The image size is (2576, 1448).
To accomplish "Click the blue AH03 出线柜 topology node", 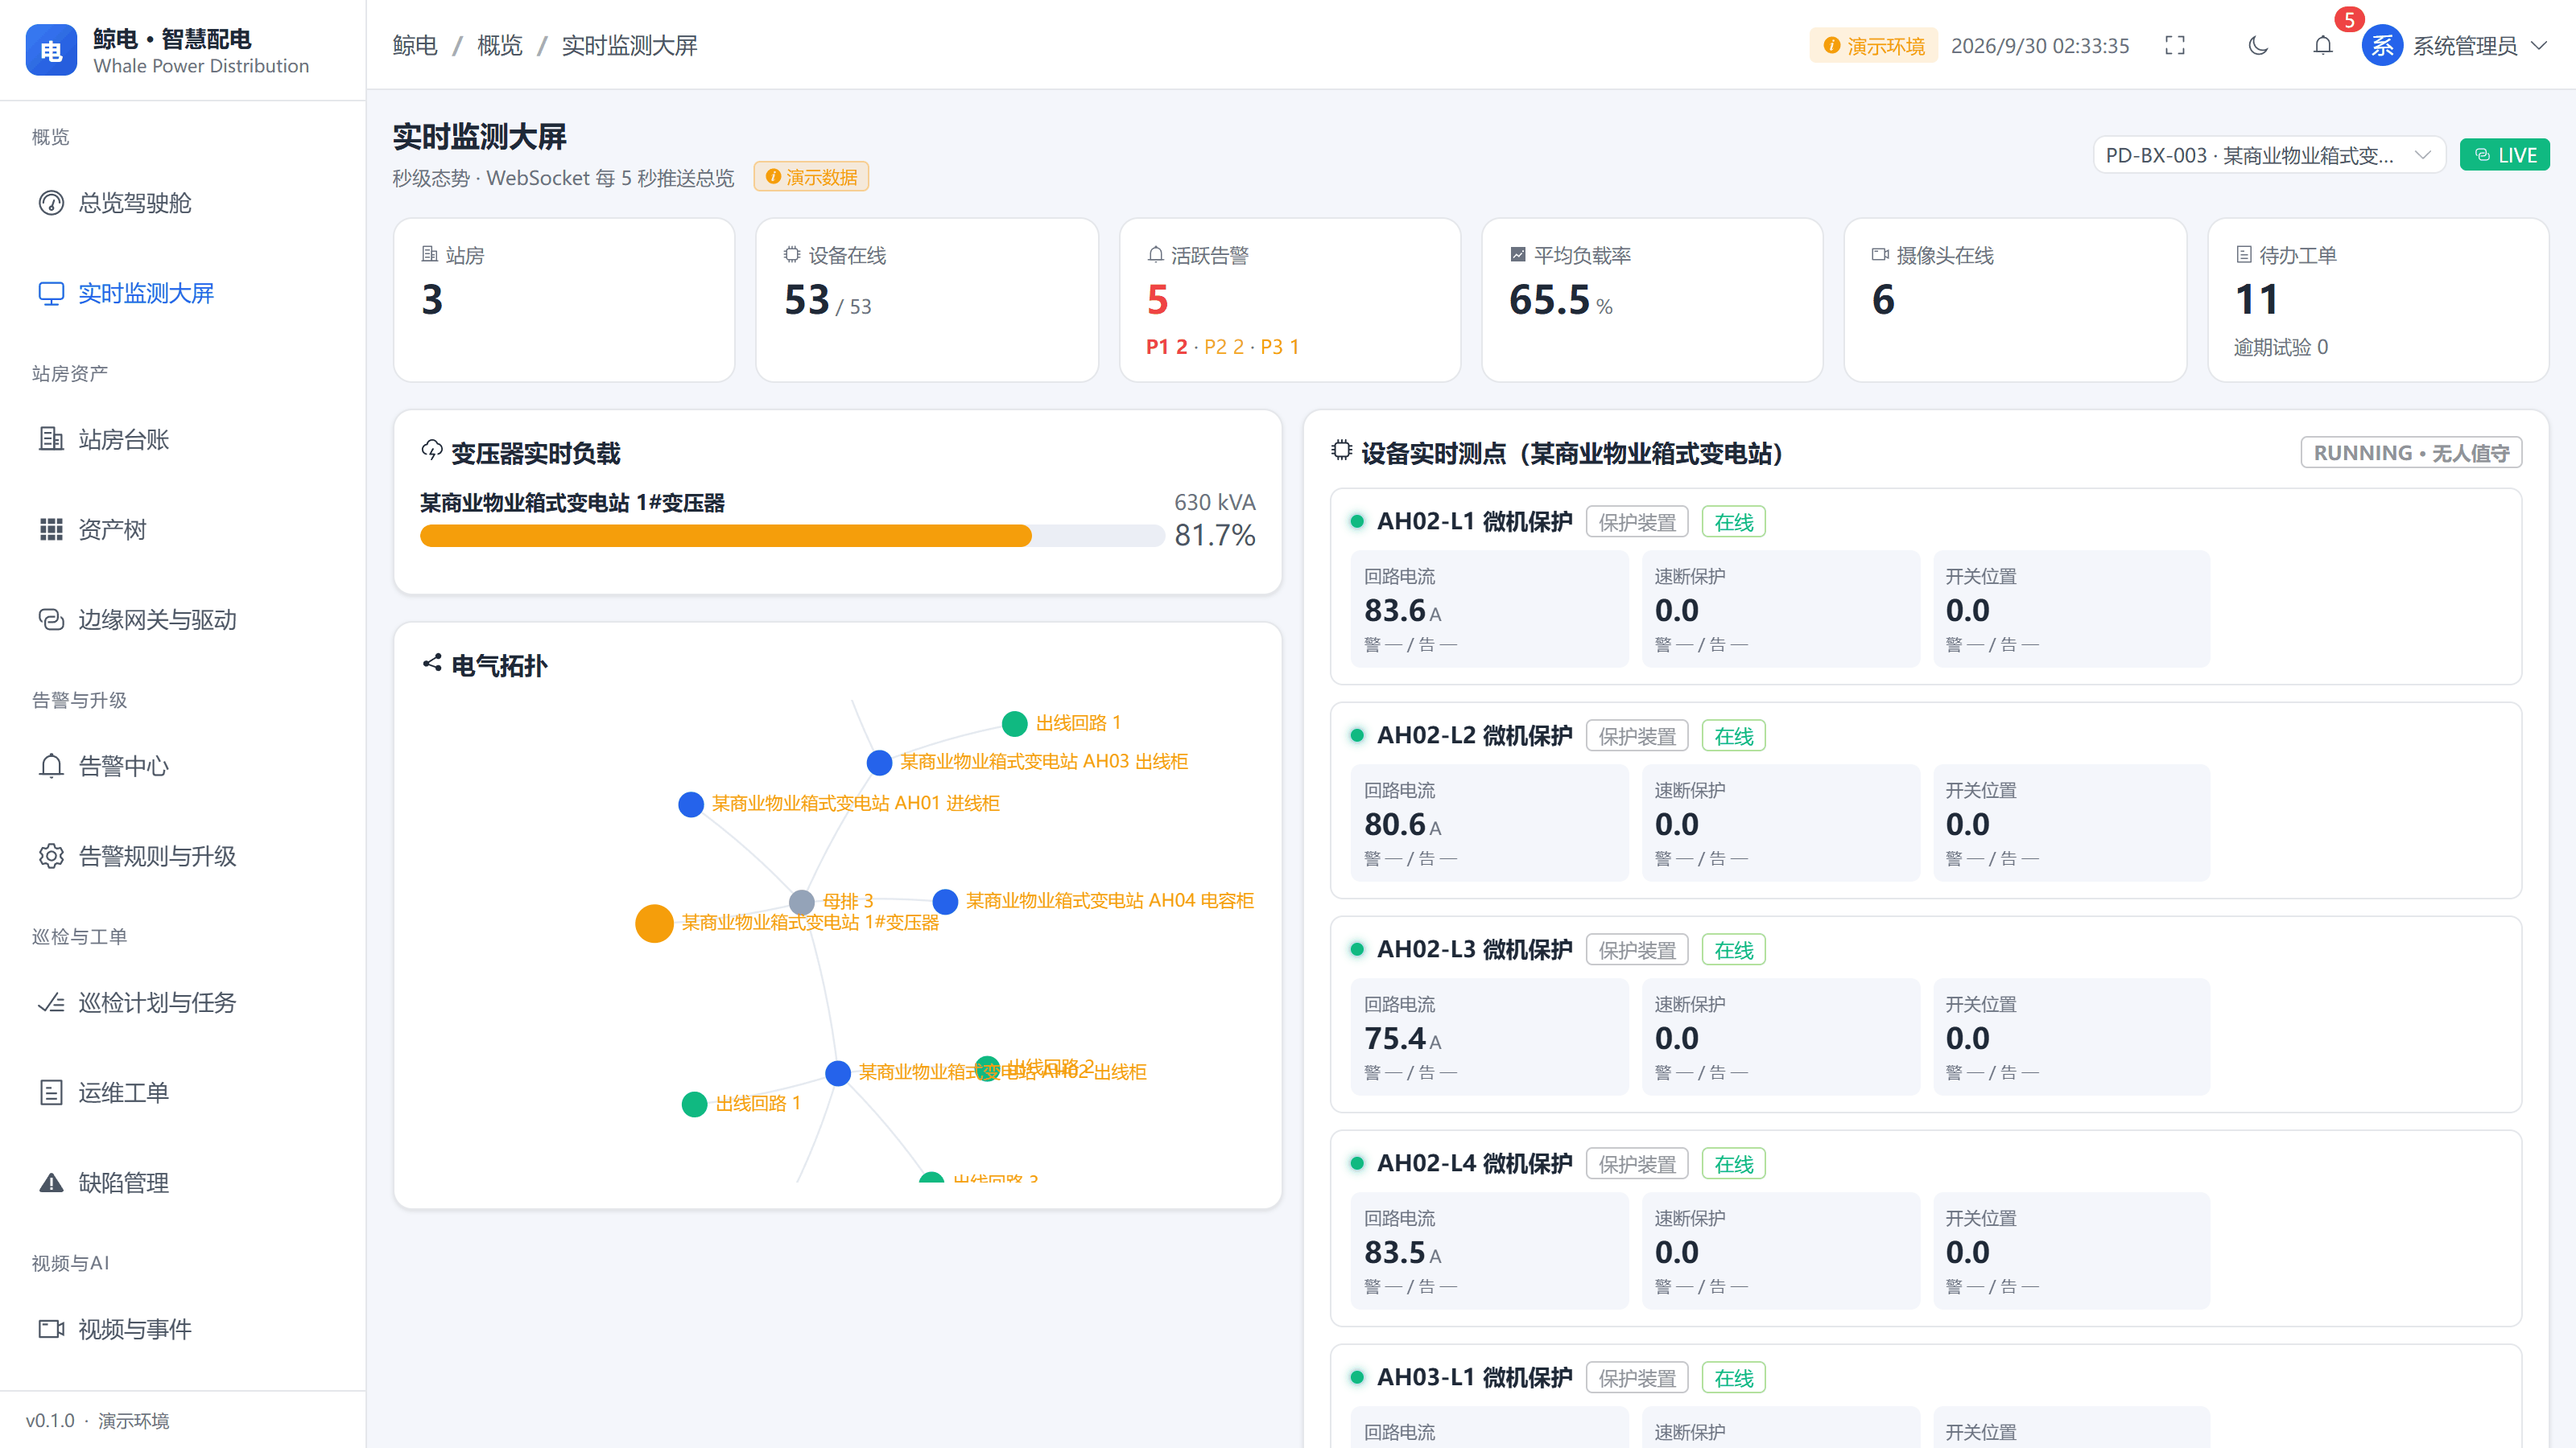I will (879, 762).
